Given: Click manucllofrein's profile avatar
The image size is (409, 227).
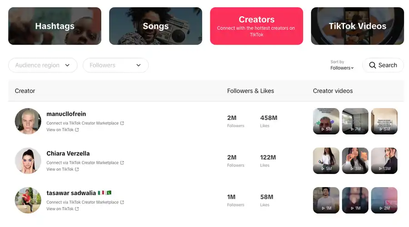Looking at the screenshot, I should click(x=28, y=121).
